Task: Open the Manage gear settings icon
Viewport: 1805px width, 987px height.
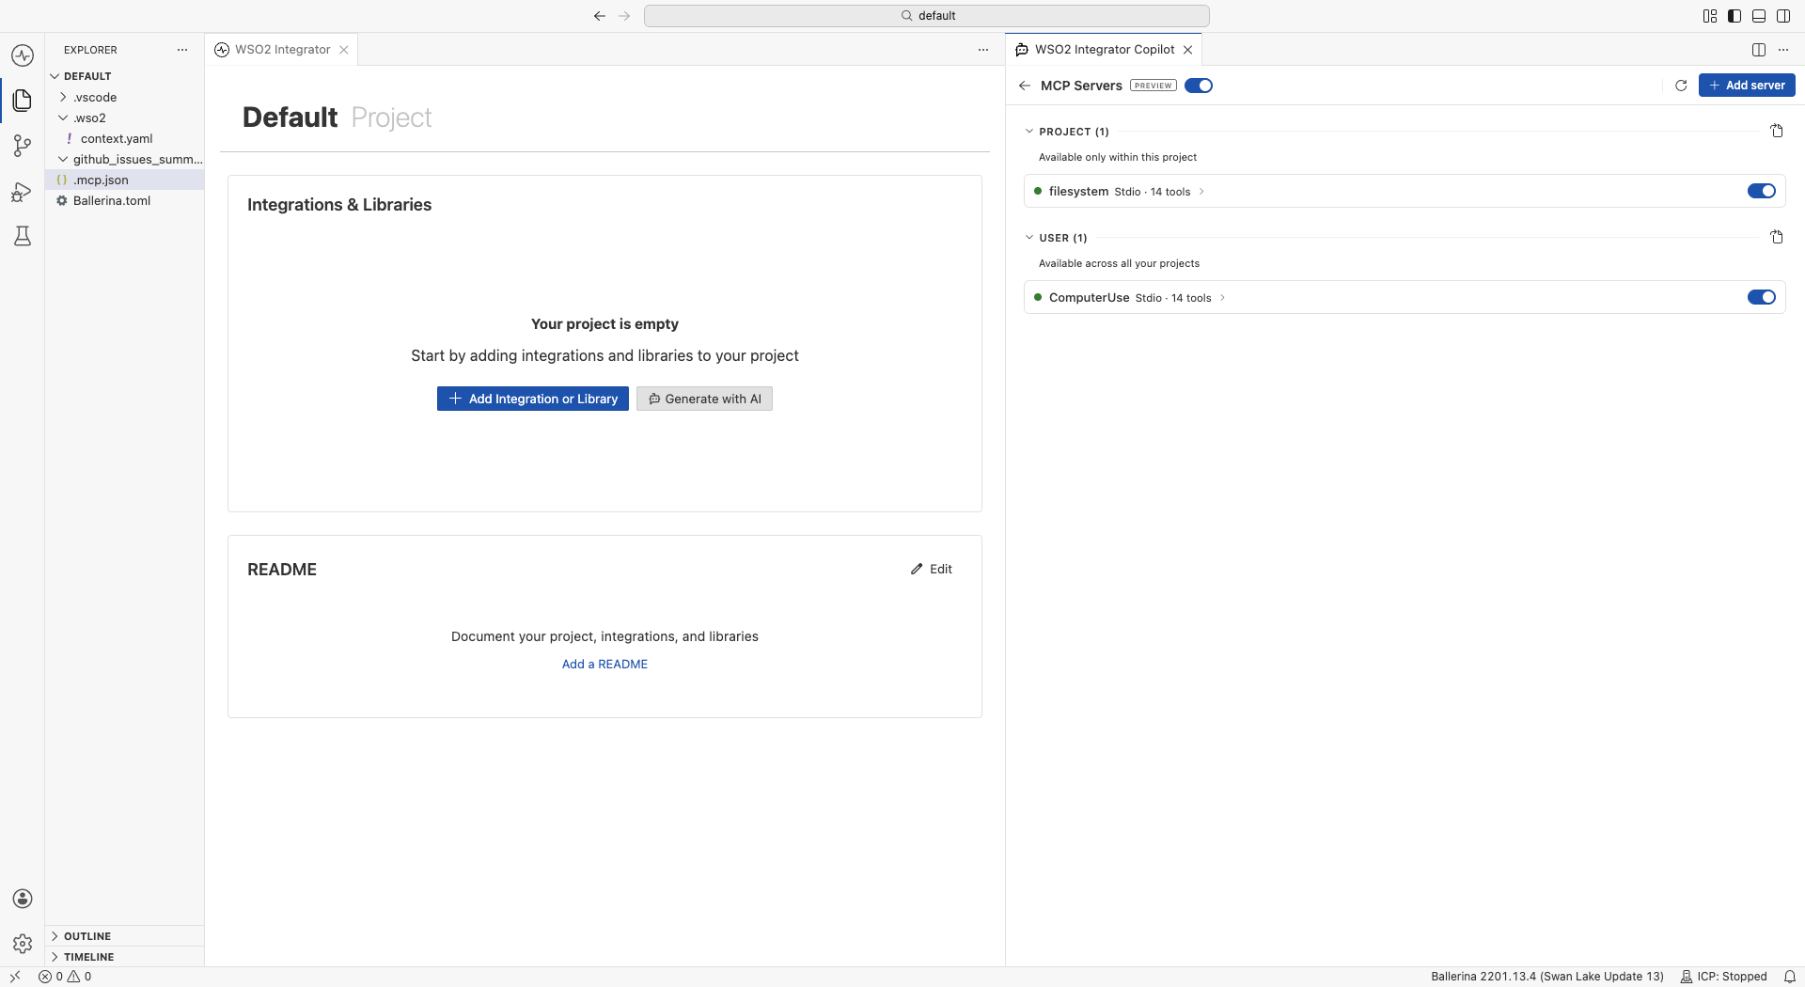Action: coord(23,944)
